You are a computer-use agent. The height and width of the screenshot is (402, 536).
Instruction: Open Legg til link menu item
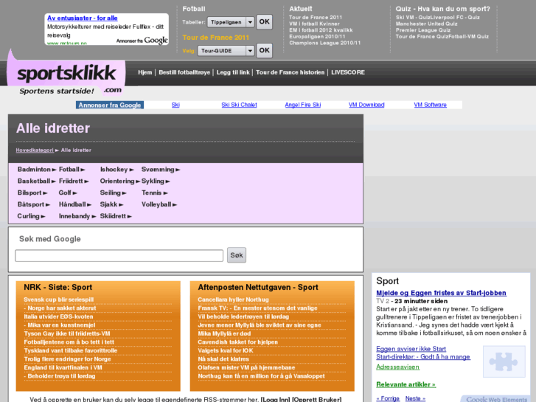coord(233,72)
